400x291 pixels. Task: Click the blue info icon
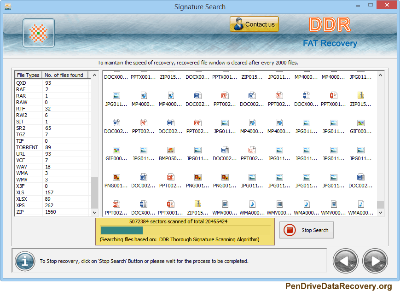point(25,261)
